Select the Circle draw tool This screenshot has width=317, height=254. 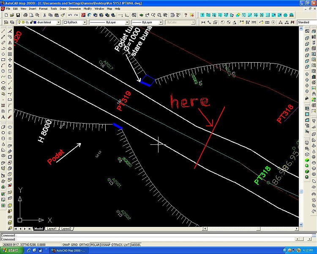coord(4,70)
